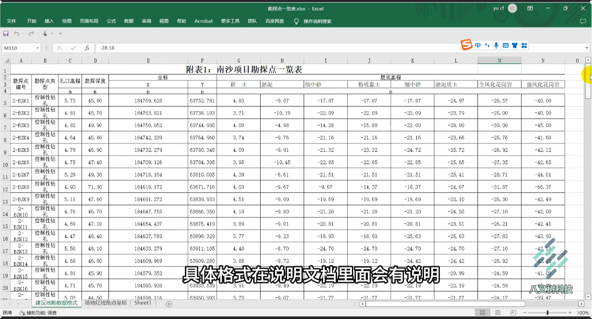592x319 pixels.
Task: Open the 页面布局 ribbon tab
Action: [x=89, y=21]
